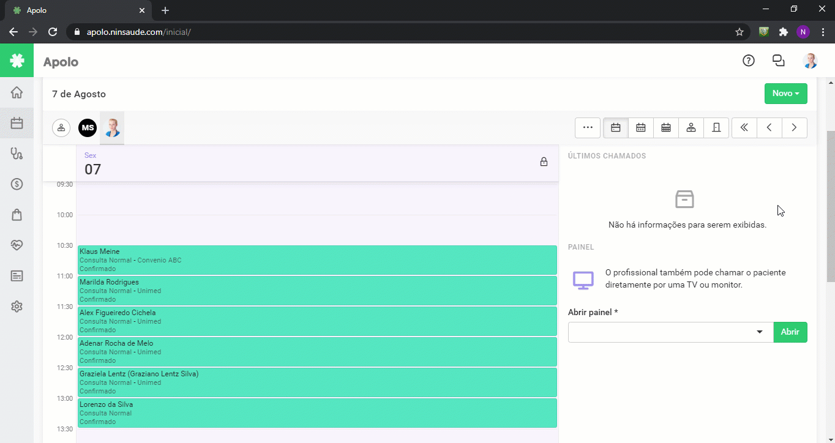Click the purple monitor panel icon

(583, 280)
